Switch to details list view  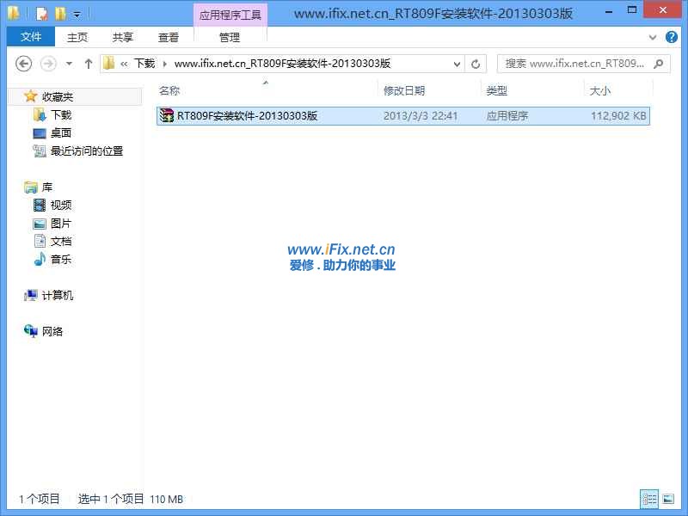649,499
